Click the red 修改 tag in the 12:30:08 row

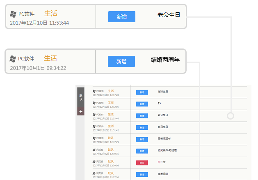click(142, 163)
